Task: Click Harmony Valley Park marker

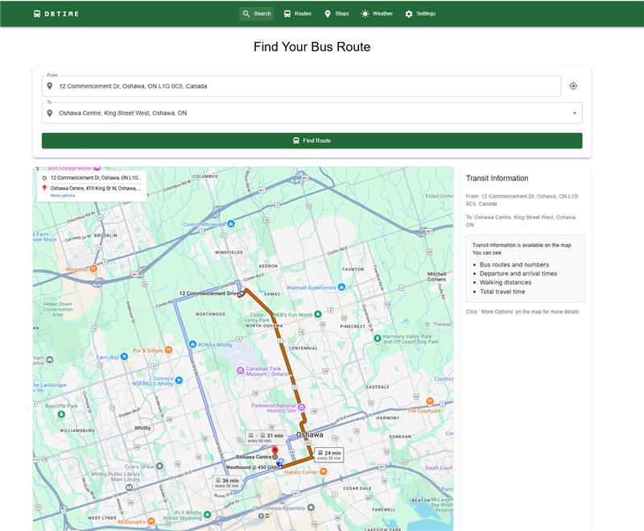Action: [377, 338]
